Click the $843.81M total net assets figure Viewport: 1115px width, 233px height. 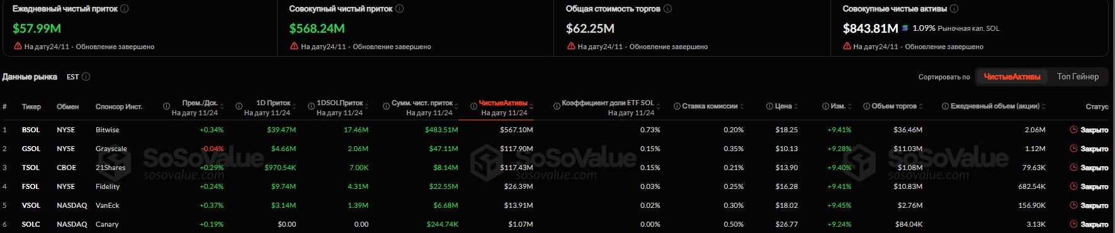870,28
